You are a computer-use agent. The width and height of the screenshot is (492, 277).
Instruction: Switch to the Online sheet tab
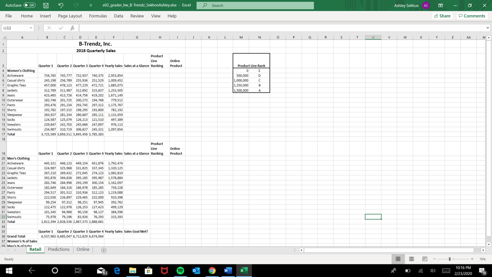tap(83, 249)
